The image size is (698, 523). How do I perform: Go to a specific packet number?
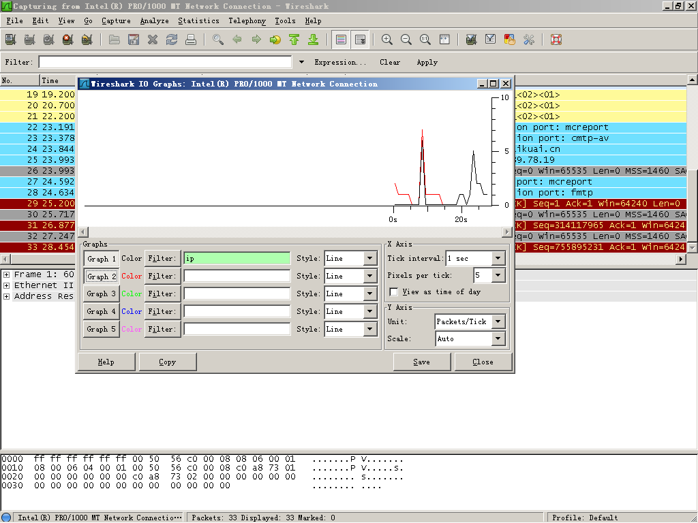[x=275, y=39]
